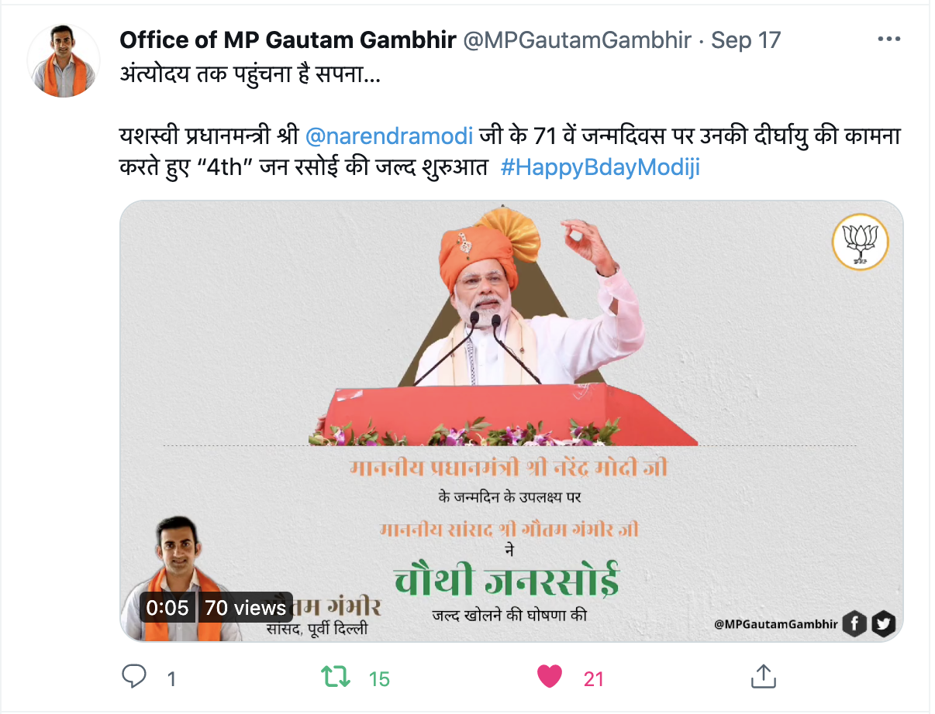
Task: Click the 70 views counter
Action: coord(245,608)
